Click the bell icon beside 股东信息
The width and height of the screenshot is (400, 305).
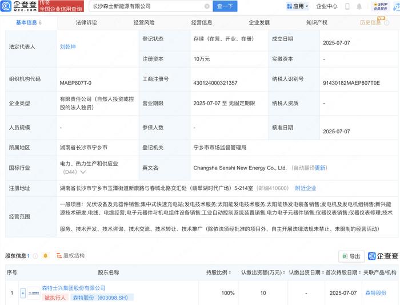pyautogui.click(x=45, y=256)
